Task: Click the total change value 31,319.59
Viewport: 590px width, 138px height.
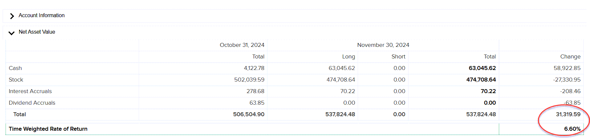Action: [x=568, y=115]
